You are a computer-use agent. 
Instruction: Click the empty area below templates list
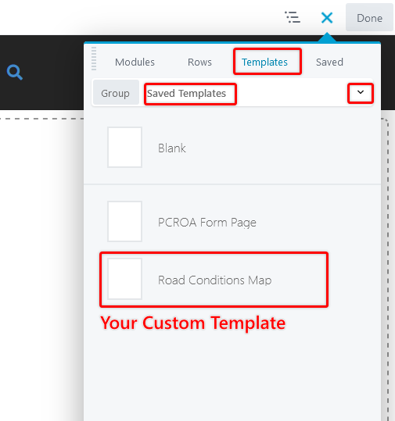(x=232, y=376)
